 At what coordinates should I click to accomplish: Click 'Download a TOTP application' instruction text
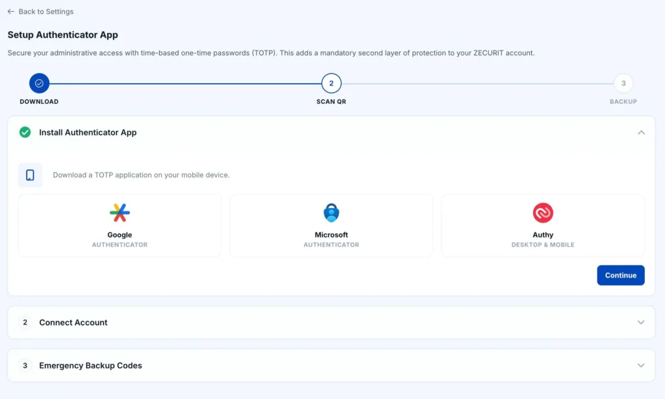141,175
